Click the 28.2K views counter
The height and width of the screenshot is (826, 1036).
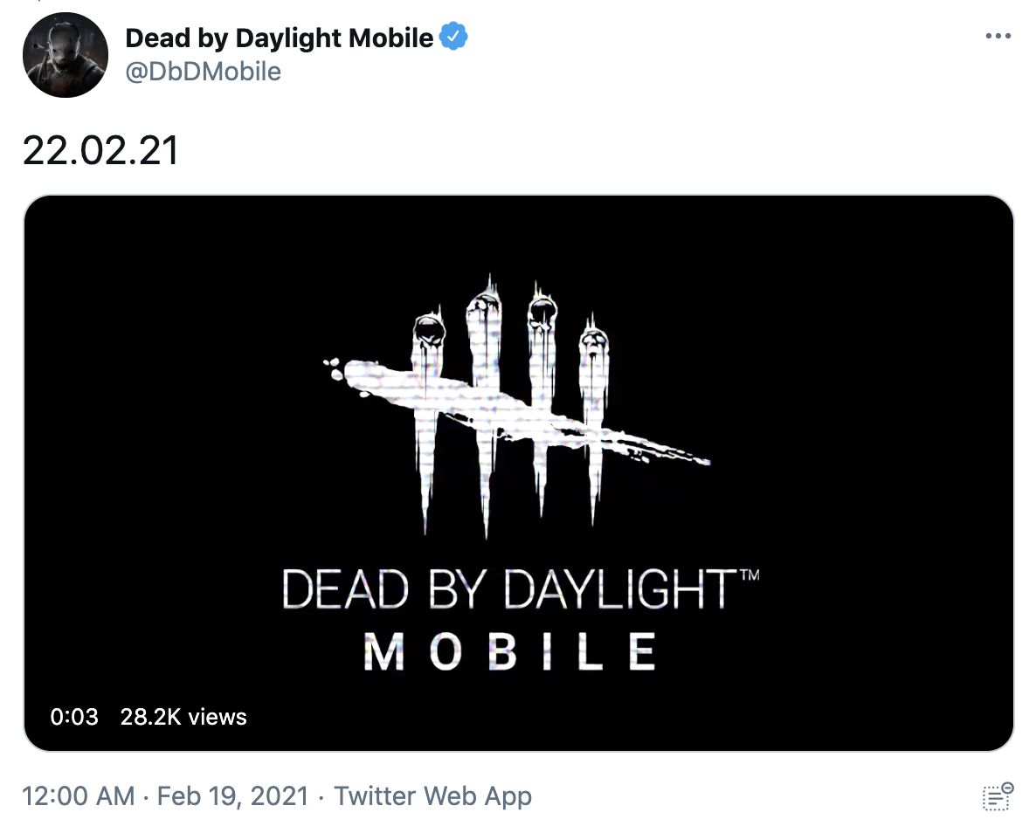(x=183, y=717)
